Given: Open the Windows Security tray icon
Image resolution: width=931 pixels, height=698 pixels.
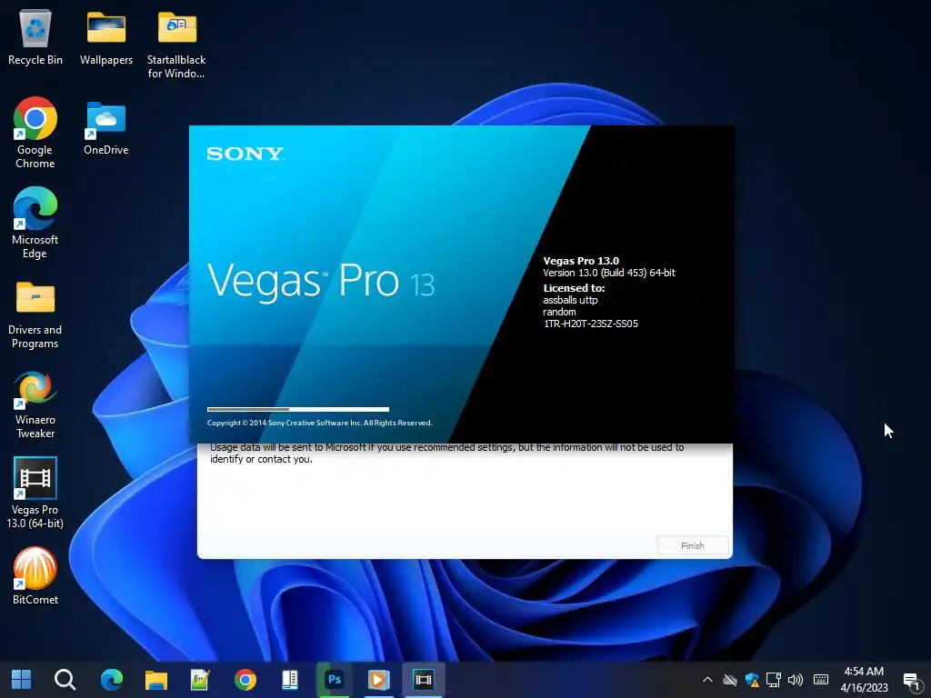Looking at the screenshot, I should point(752,680).
